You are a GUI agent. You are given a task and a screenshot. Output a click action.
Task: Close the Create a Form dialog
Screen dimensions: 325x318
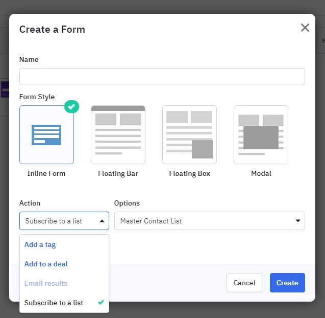305,28
